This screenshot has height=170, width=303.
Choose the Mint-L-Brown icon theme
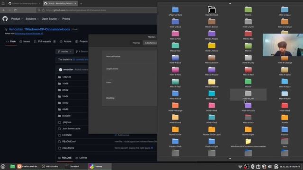click(212, 23)
